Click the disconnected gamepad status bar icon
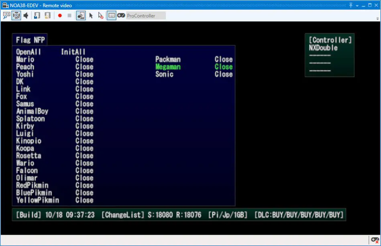The image size is (381, 246). pyautogui.click(x=375, y=240)
